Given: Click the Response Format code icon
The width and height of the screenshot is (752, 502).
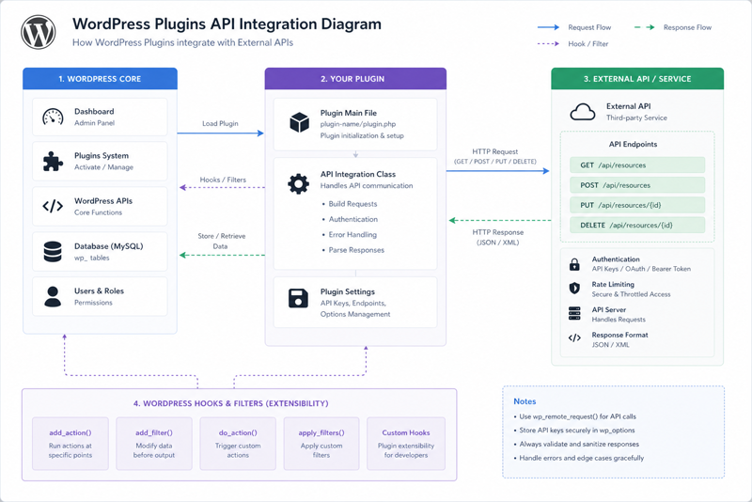Looking at the screenshot, I should click(x=574, y=337).
